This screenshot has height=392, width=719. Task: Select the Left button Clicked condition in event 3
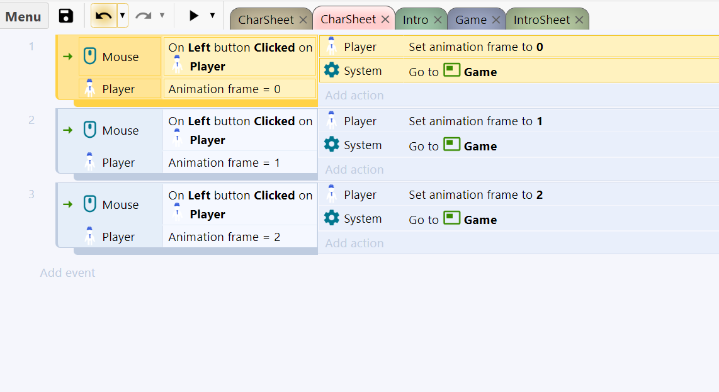pyautogui.click(x=239, y=204)
